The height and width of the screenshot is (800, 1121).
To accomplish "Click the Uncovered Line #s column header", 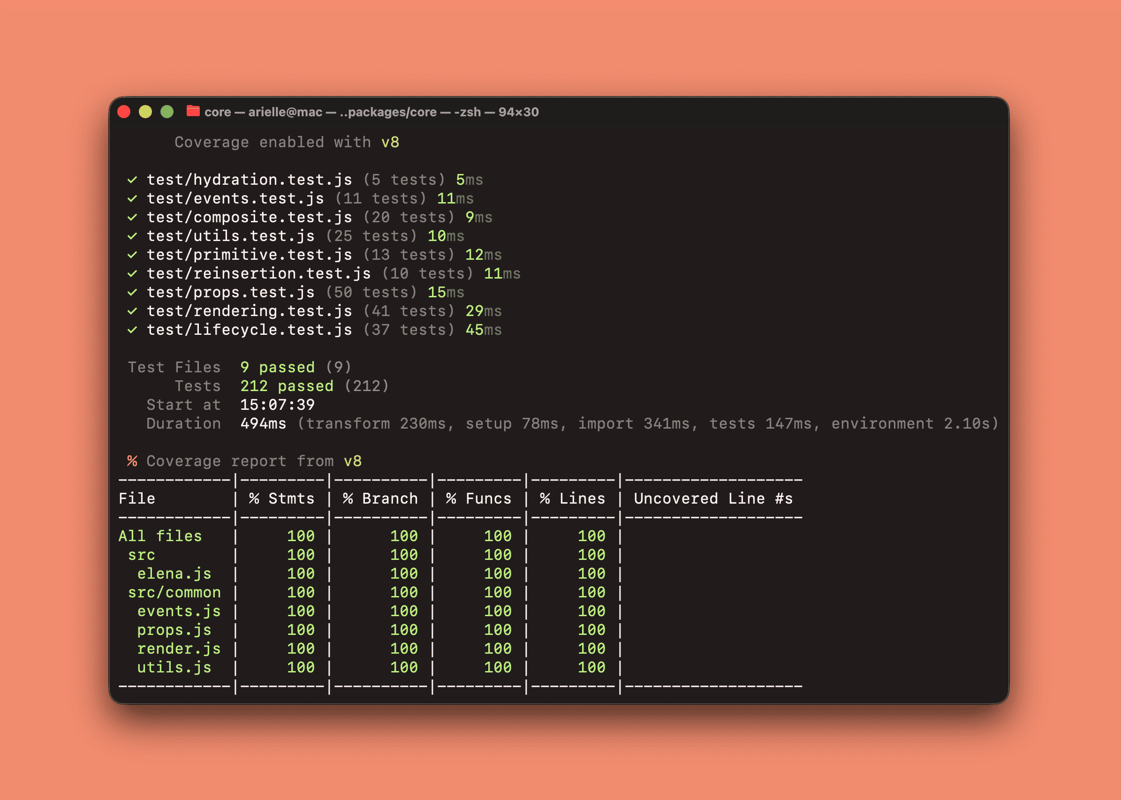I will [713, 498].
